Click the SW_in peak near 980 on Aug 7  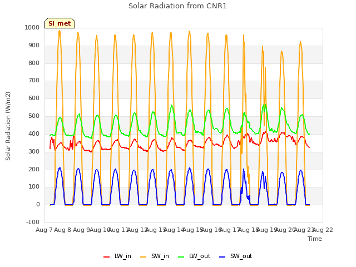coord(60,31)
